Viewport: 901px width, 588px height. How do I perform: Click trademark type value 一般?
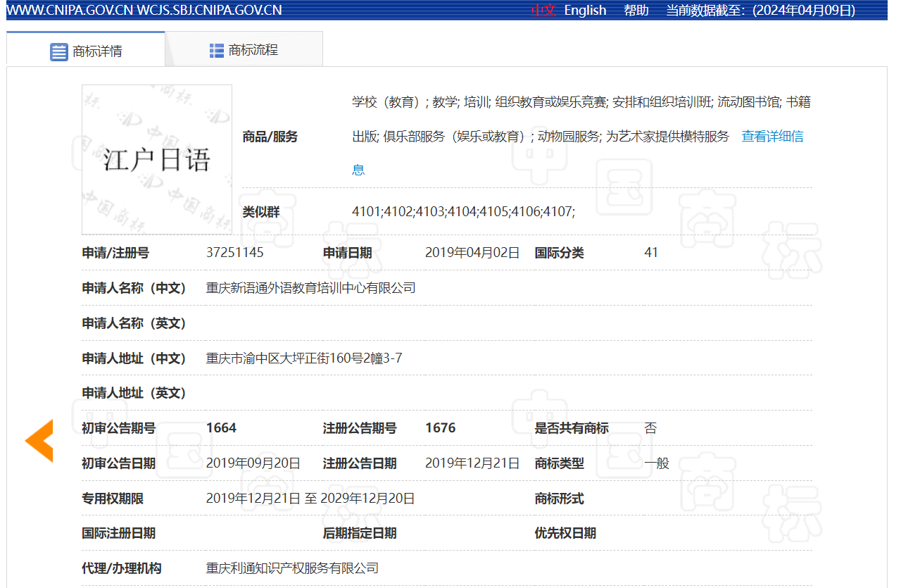[657, 463]
